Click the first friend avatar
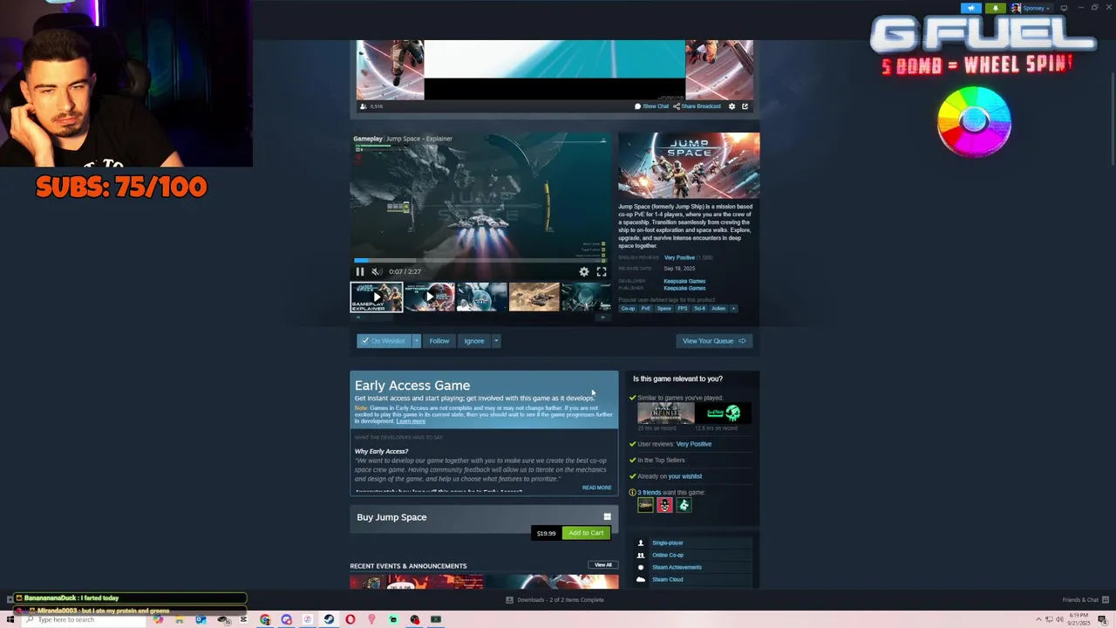The width and height of the screenshot is (1116, 628). pyautogui.click(x=645, y=505)
